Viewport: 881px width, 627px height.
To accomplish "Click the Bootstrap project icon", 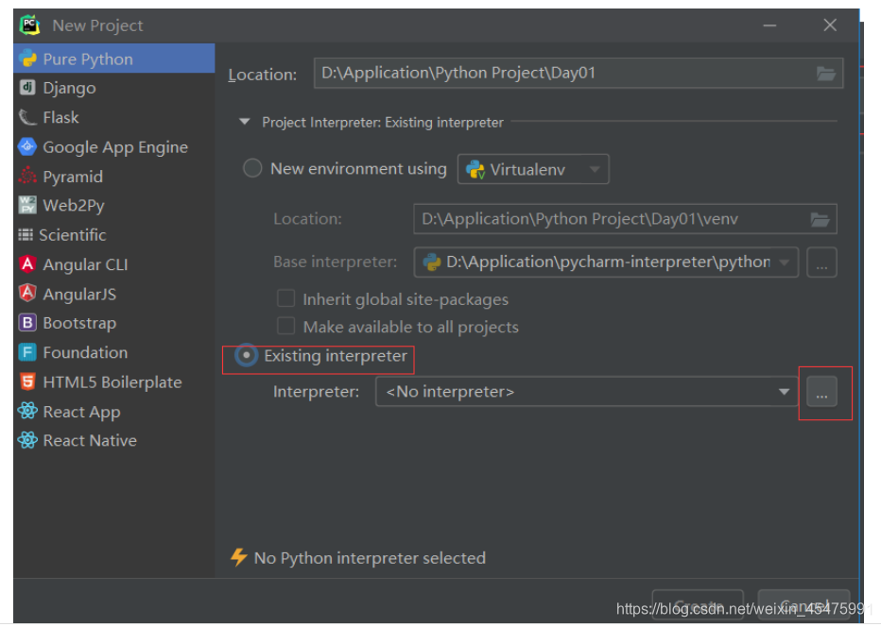I will [27, 323].
